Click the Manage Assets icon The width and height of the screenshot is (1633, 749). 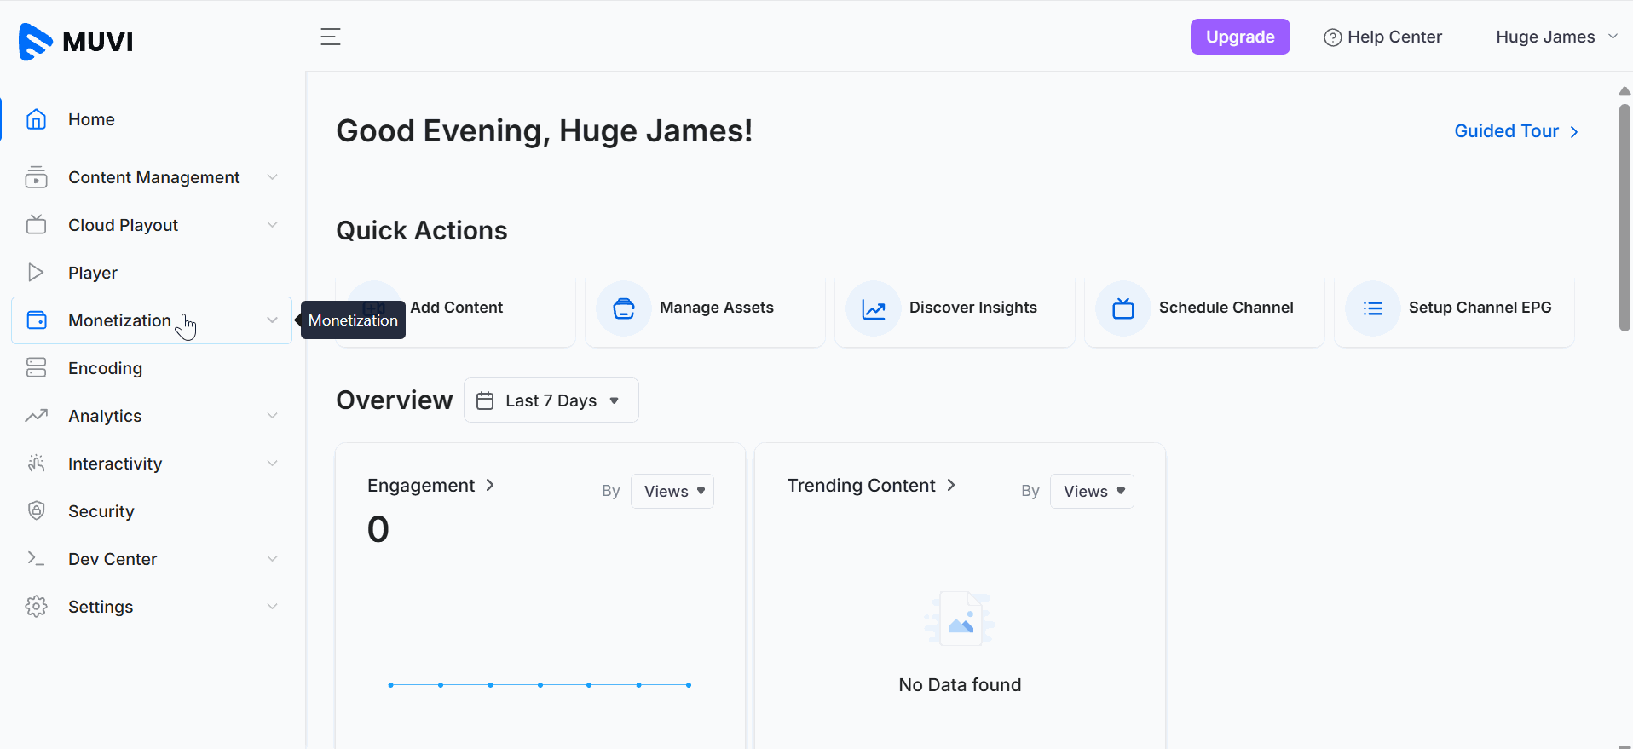click(x=624, y=308)
